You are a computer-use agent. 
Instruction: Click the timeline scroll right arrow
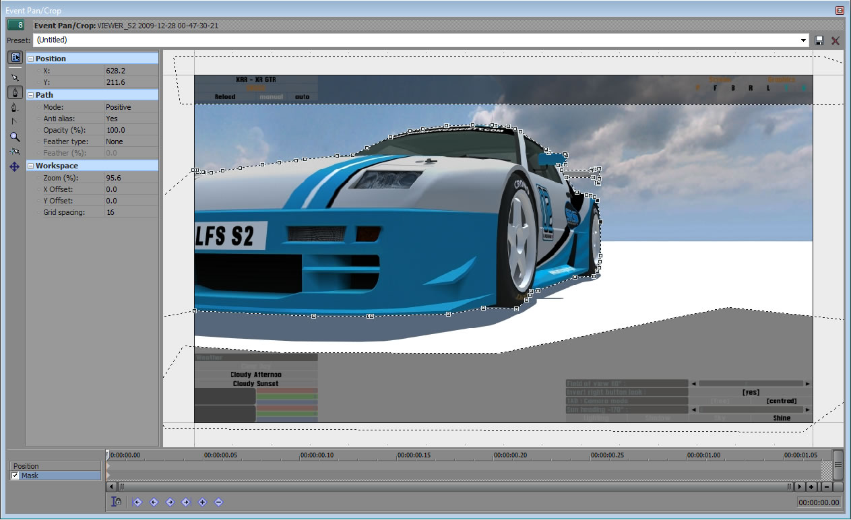point(799,486)
